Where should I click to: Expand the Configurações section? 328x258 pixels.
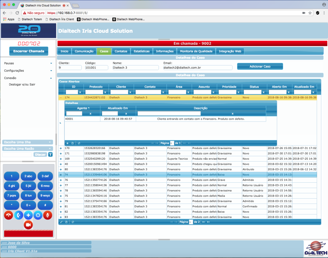(x=28, y=71)
